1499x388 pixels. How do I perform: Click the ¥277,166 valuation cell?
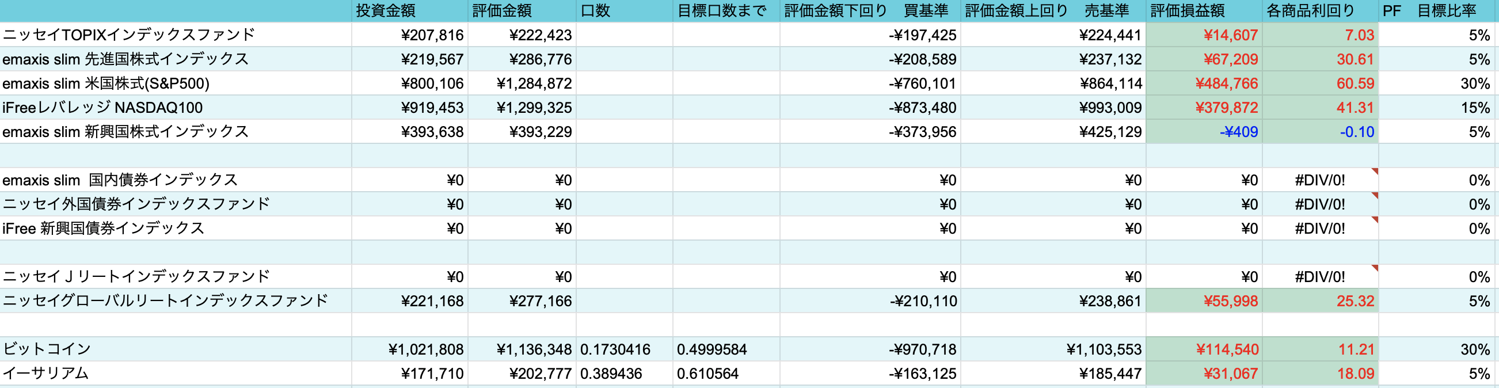pyautogui.click(x=522, y=300)
